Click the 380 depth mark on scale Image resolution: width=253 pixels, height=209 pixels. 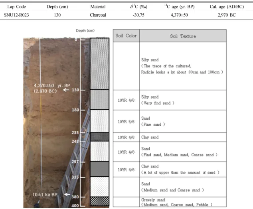pyautogui.click(x=75, y=197)
